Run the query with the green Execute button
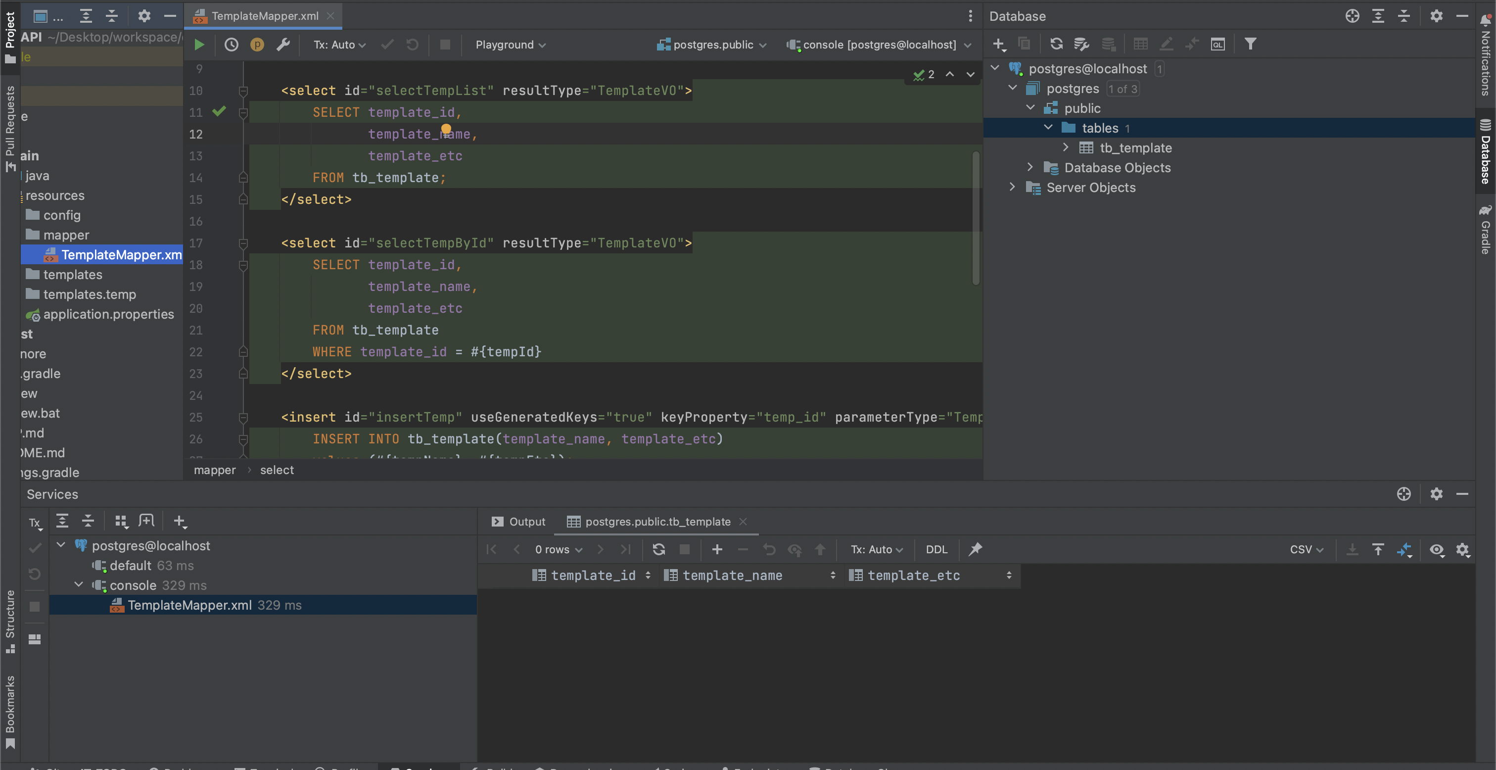This screenshot has height=770, width=1496. click(x=198, y=45)
